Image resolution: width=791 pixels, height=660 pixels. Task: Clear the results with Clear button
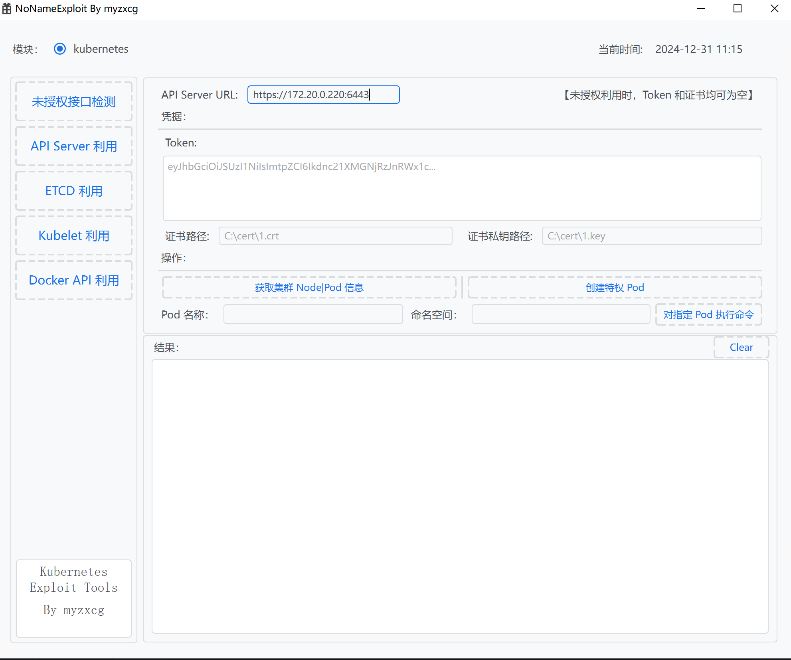pos(741,347)
